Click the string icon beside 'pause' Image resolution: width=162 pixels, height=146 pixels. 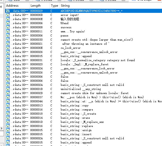pos(8,36)
